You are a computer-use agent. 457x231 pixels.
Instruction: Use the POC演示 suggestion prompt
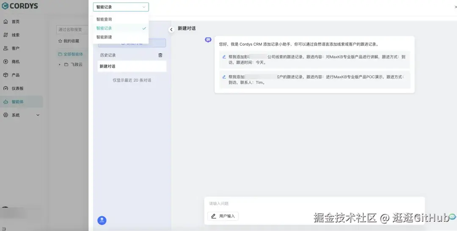pos(314,80)
